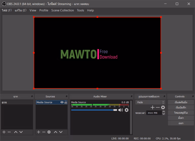Maximize the OBS window
This screenshot has height=141, width=195.
coord(177,4)
